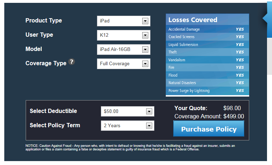Open the Select Deductible dropdown showing $50.00
Screen dimensions: 272x165
(128, 111)
